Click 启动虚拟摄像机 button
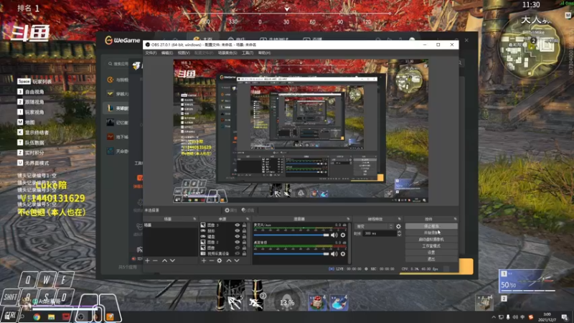The width and height of the screenshot is (574, 323). point(431,240)
